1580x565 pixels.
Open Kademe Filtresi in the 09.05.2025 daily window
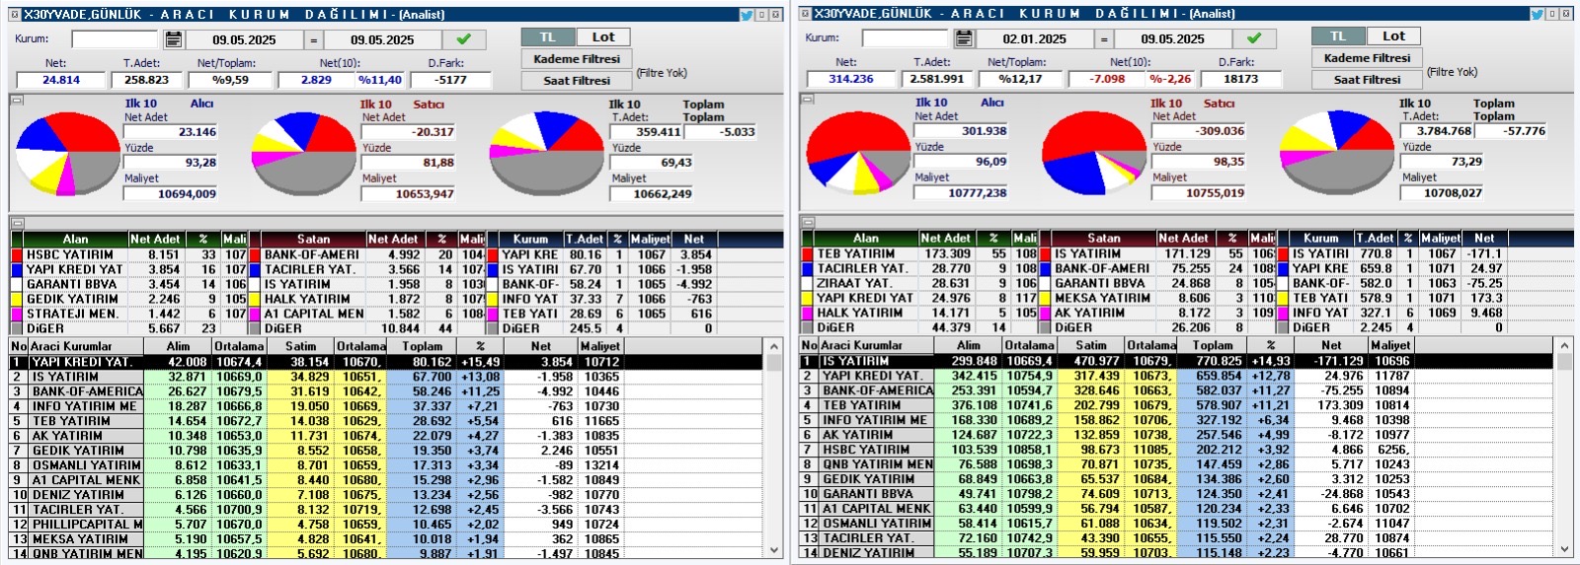(x=577, y=59)
